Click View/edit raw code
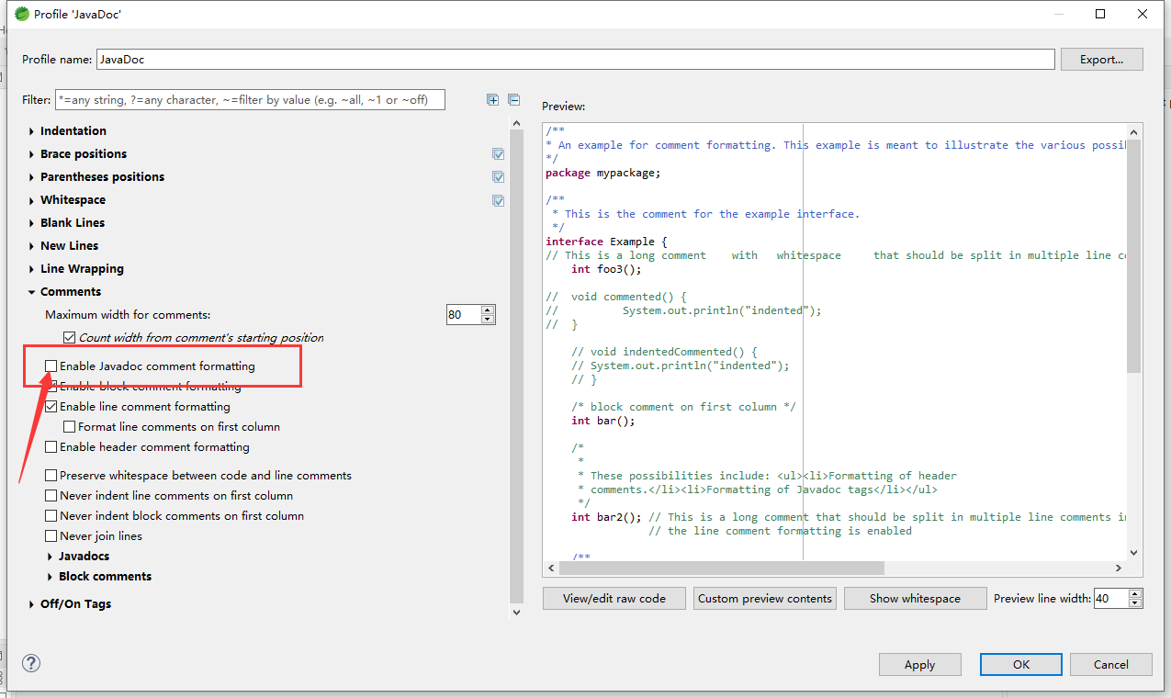The image size is (1171, 698). coord(614,598)
